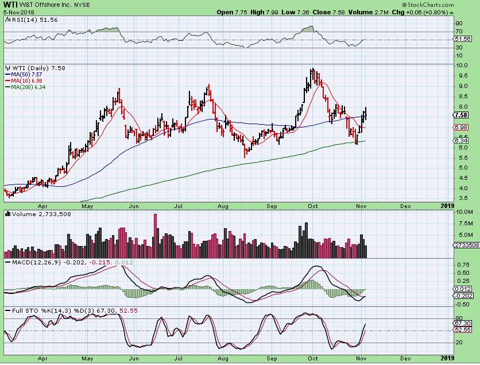Image resolution: width=480 pixels, height=365 pixels.
Task: Click the -0.202 MACD axis tag
Action: [x=464, y=296]
